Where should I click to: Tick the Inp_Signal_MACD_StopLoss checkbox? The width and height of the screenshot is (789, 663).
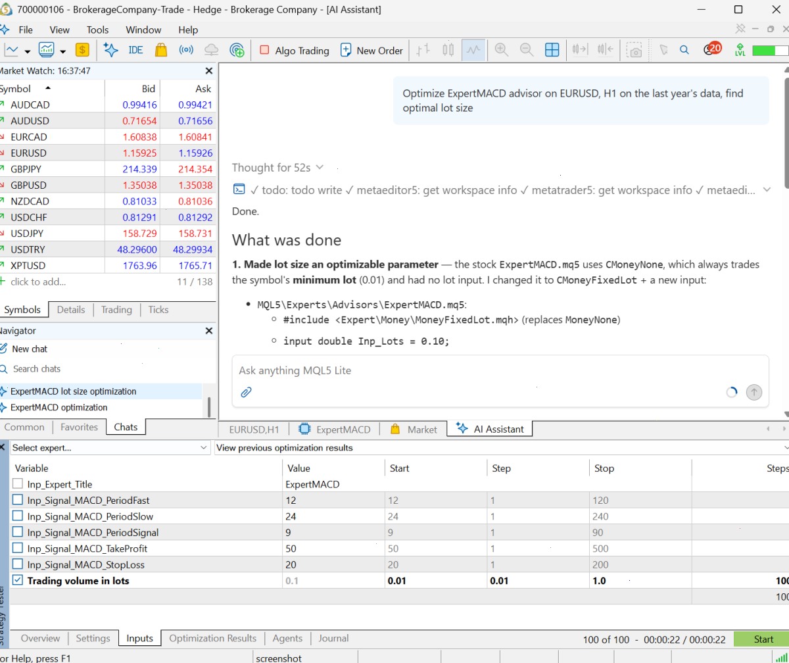[x=18, y=565]
